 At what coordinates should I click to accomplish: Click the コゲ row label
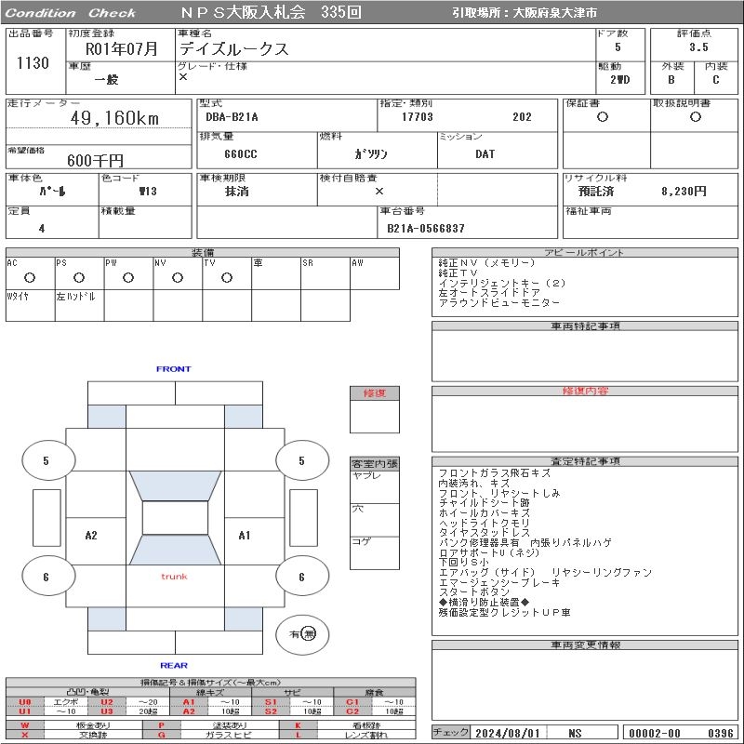pos(361,541)
